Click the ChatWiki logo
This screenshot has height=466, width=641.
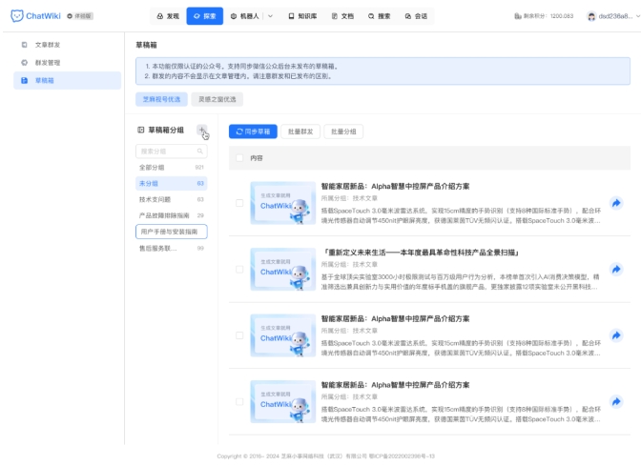(35, 16)
